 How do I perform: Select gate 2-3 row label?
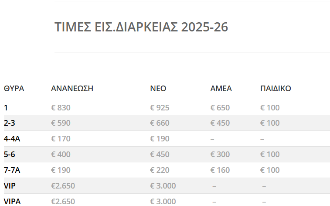[x=10, y=123]
